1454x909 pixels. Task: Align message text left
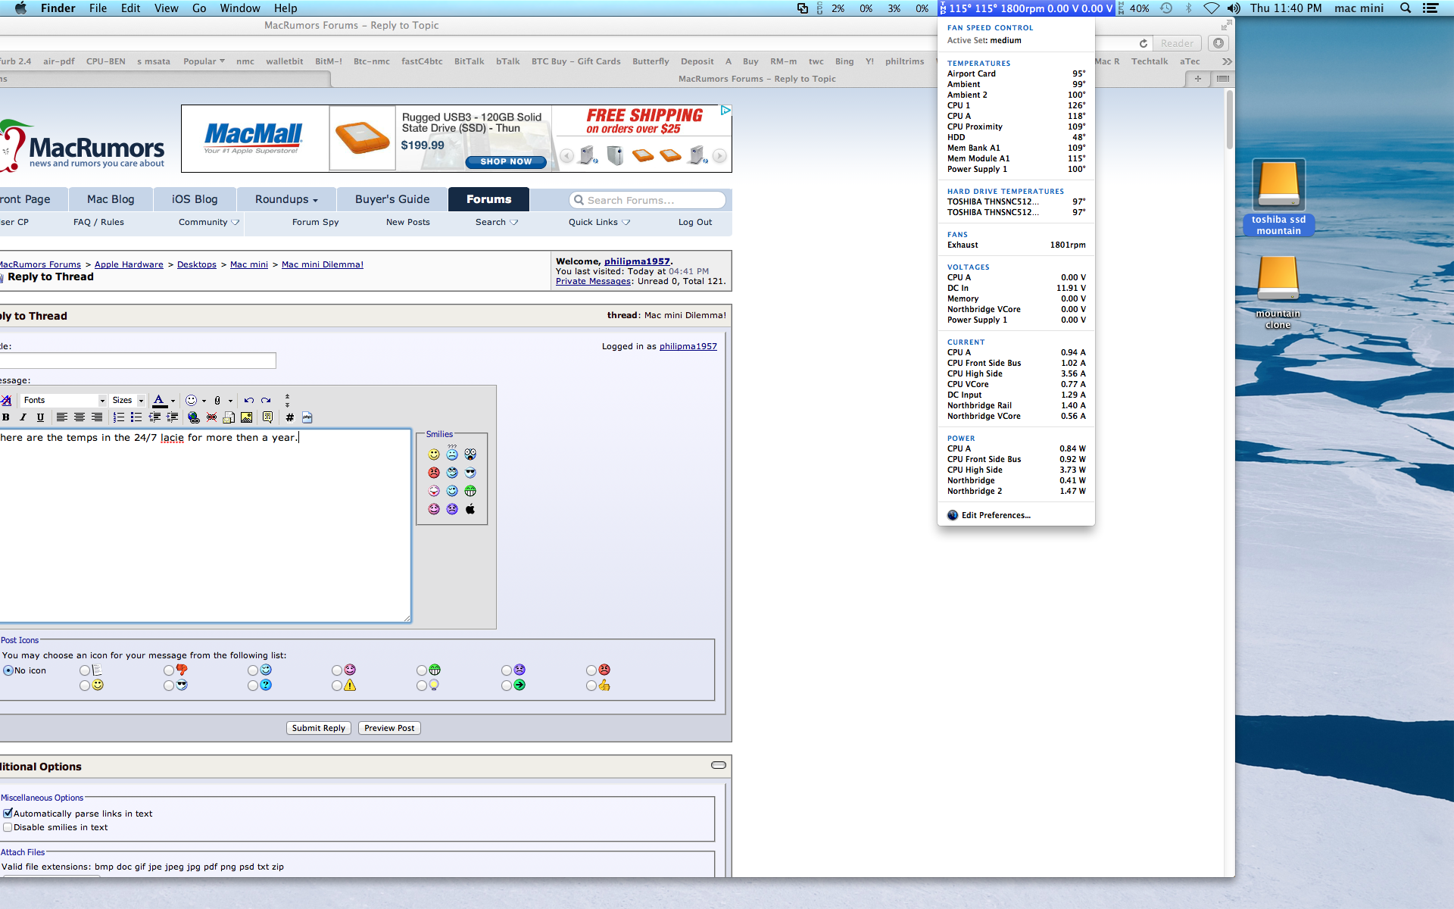click(62, 417)
